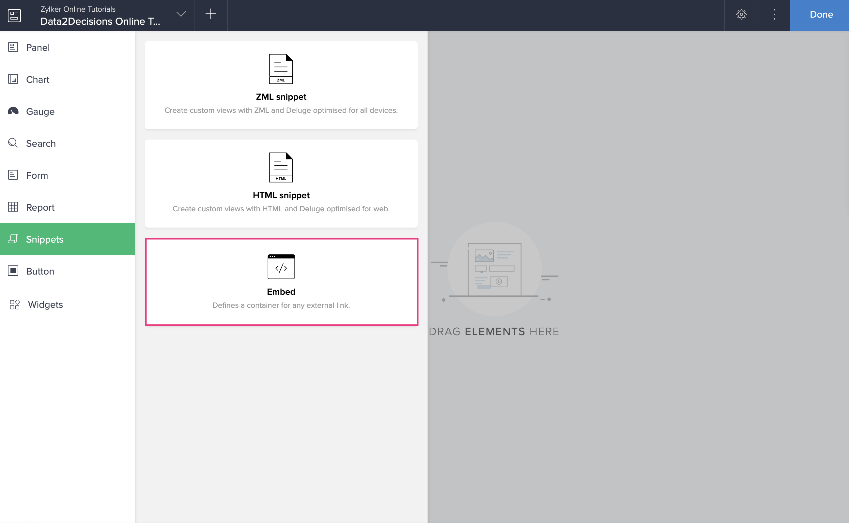Select the highlighted Snippets tab
Image resolution: width=849 pixels, height=523 pixels.
(x=44, y=239)
